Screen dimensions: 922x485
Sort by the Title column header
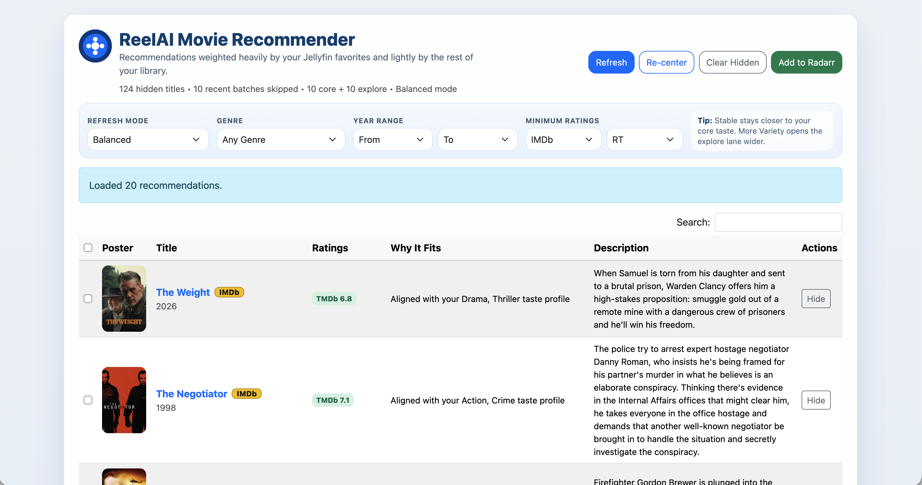[x=166, y=248]
